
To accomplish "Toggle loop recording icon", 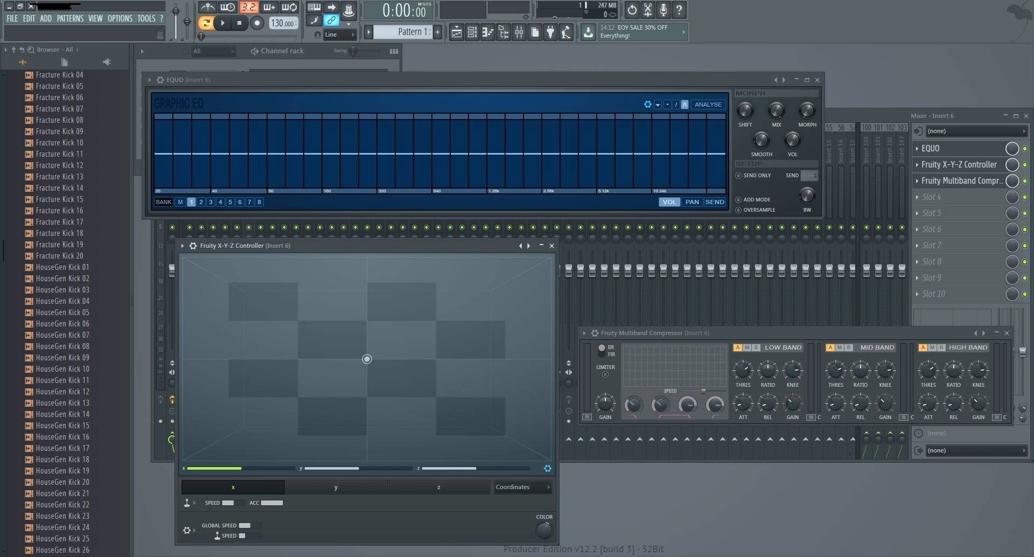I will [289, 8].
